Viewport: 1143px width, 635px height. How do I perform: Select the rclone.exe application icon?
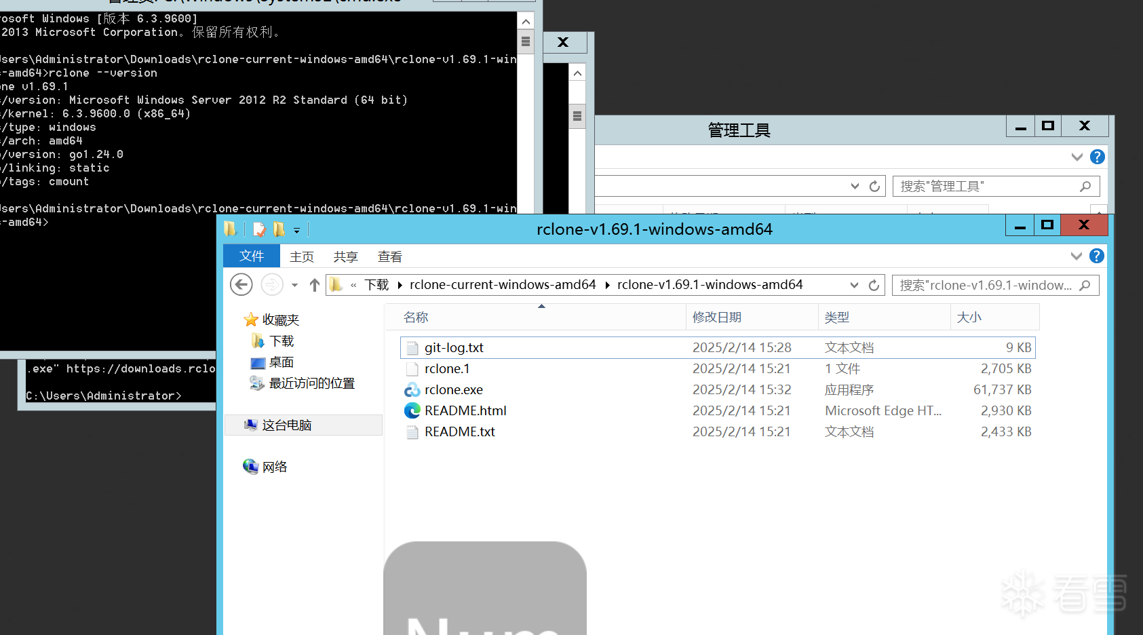[412, 390]
